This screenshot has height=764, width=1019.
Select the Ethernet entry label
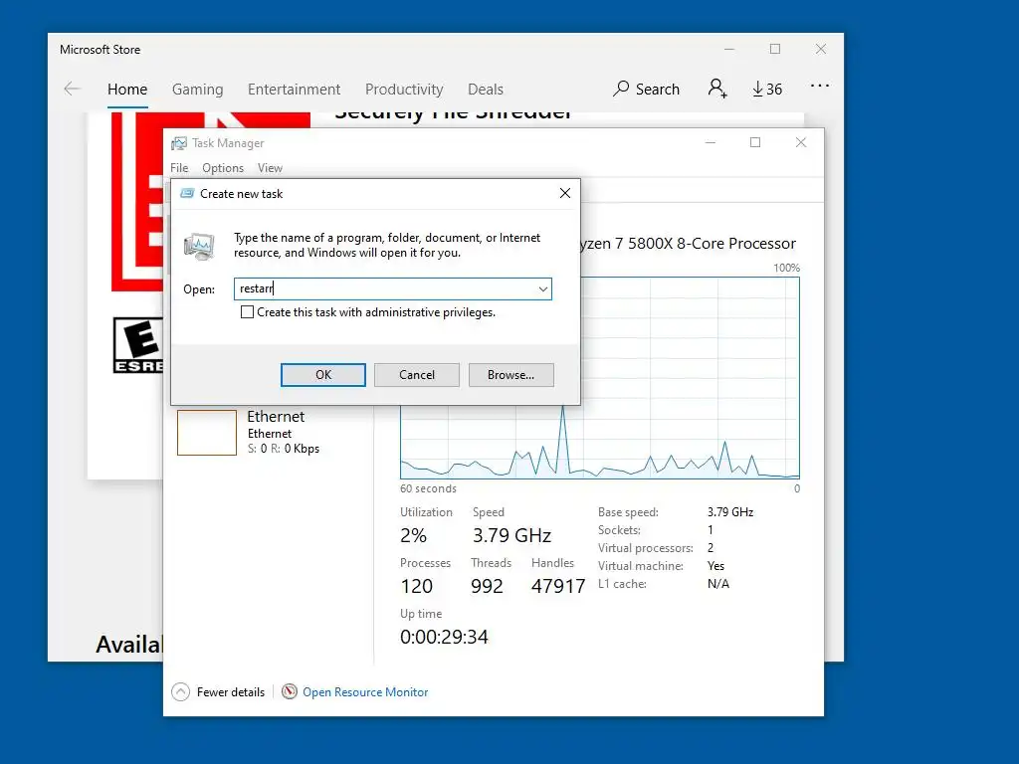pos(276,417)
